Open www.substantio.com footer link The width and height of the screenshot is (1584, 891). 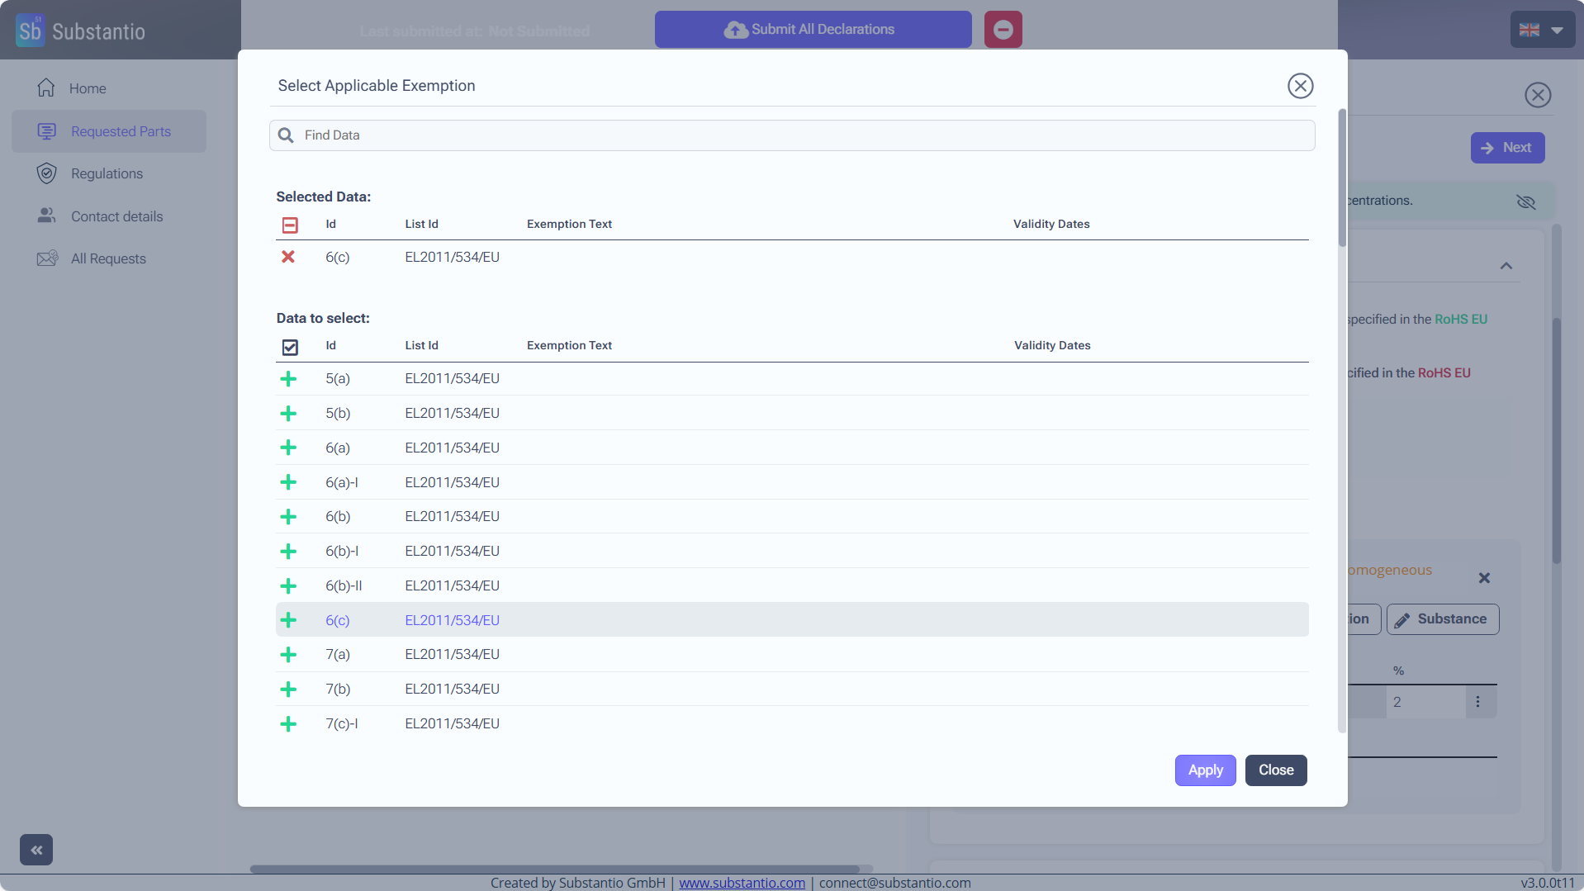(x=742, y=883)
